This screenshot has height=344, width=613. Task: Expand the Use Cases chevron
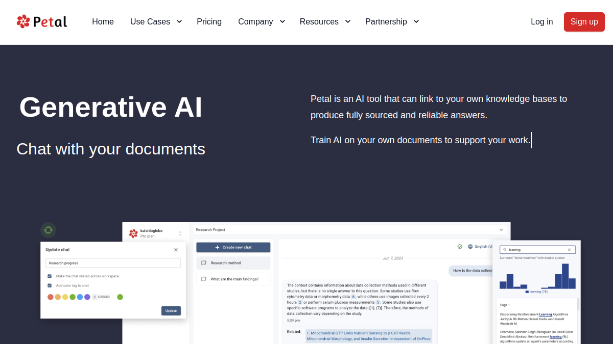[x=179, y=21]
